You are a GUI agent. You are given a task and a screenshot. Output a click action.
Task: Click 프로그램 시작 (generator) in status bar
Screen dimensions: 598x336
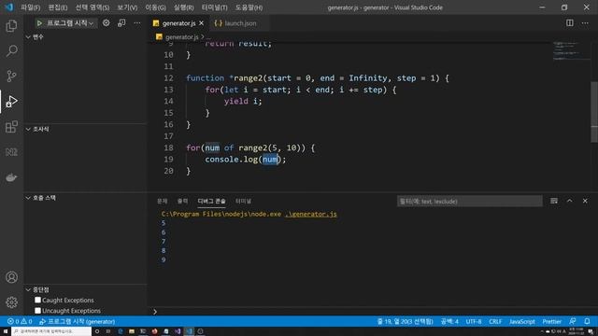click(77, 321)
